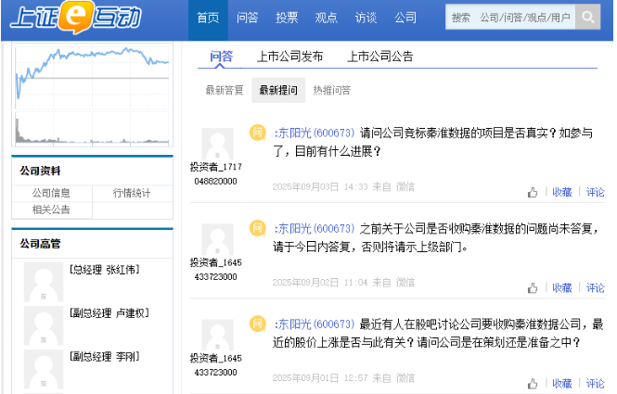This screenshot has height=394, width=617.
Task: Click 评论 on the 09月02日 question
Action: 595,288
